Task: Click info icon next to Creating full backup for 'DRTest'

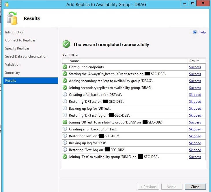Action: pos(65,95)
